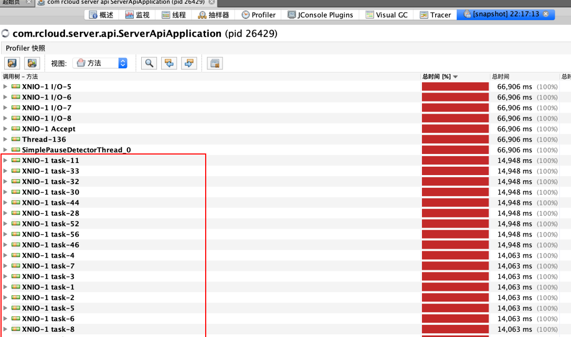Expand the XNIO-1 I/O-7 thread node
The image size is (571, 337).
pyautogui.click(x=5, y=108)
